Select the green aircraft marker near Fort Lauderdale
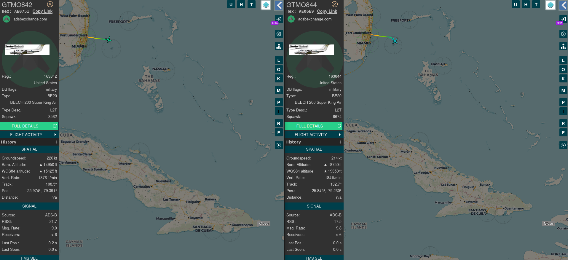 [x=109, y=39]
